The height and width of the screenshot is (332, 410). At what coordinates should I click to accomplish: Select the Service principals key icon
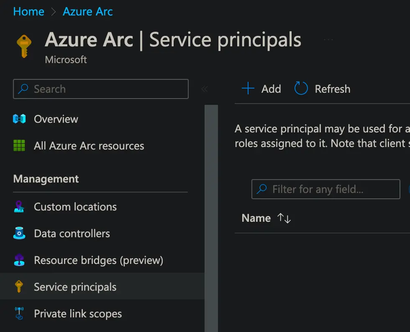click(x=19, y=287)
